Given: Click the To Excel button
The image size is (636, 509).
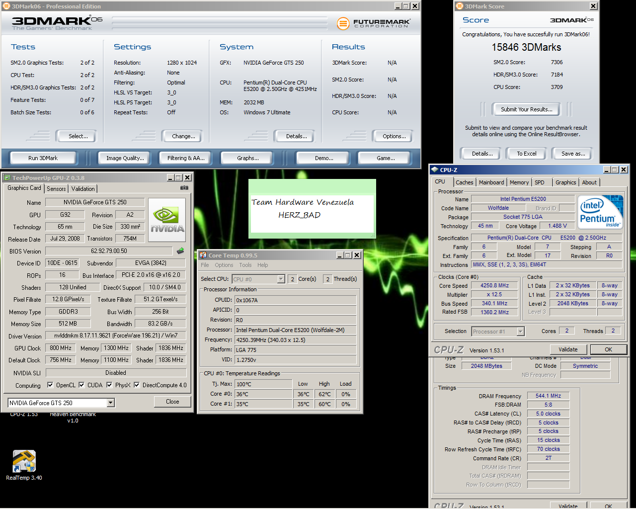Looking at the screenshot, I should point(527,154).
